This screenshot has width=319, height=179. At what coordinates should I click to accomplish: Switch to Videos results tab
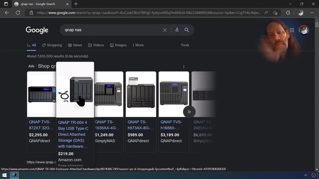coord(96,45)
